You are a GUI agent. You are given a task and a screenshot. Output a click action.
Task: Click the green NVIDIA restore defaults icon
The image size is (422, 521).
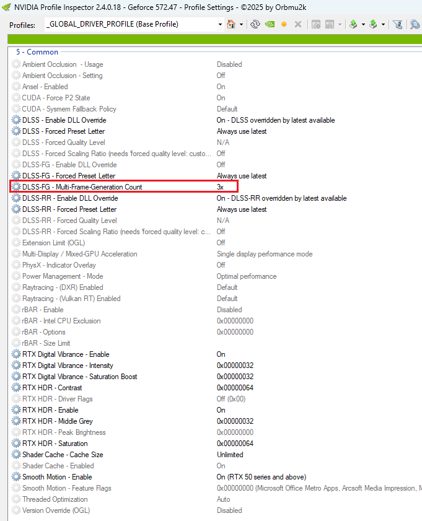[270, 24]
